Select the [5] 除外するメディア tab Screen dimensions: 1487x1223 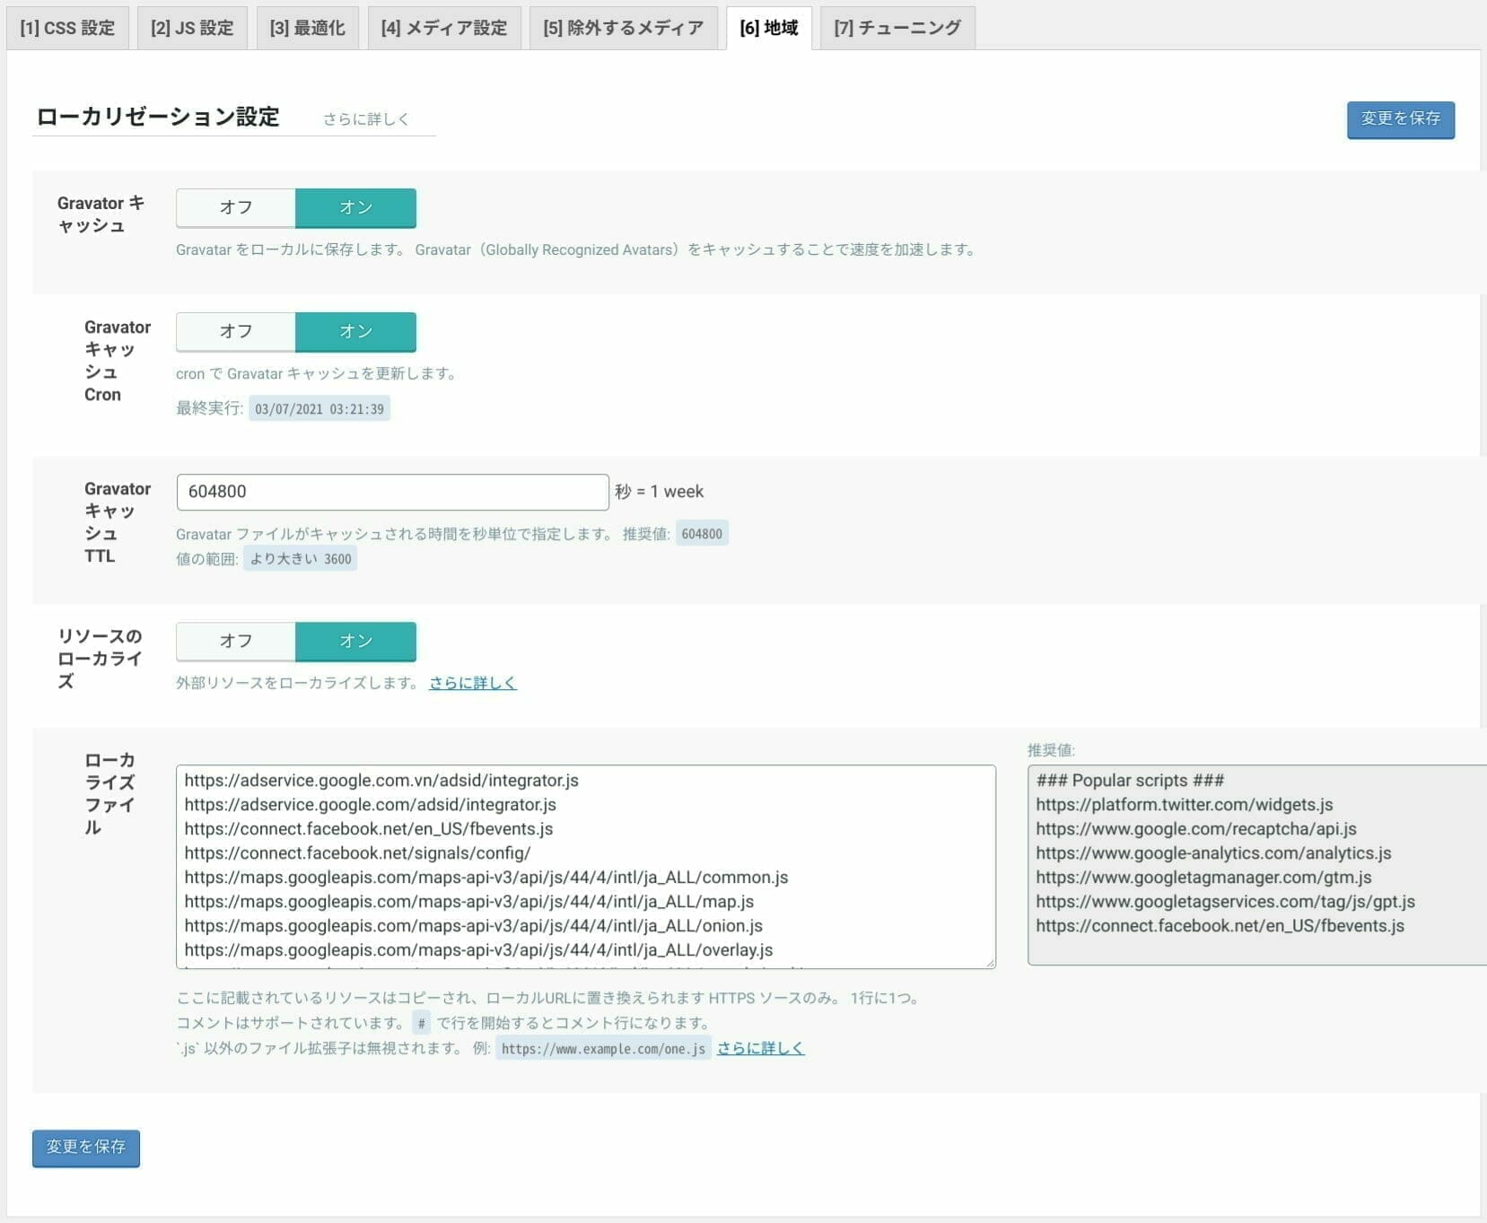pos(623,28)
